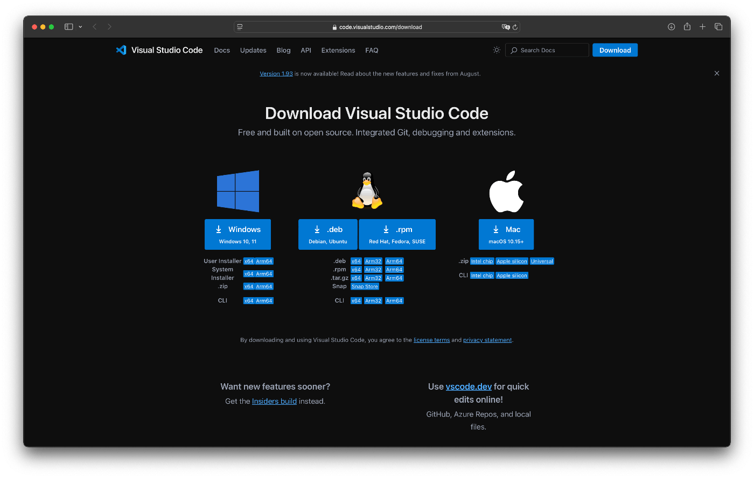Open the Updates navigation item
The image size is (754, 478).
coord(253,51)
